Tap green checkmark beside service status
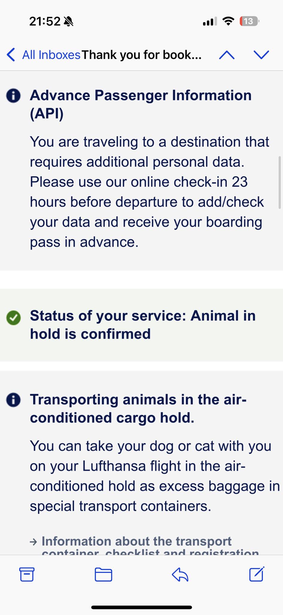The height and width of the screenshot is (615, 283). [x=13, y=318]
